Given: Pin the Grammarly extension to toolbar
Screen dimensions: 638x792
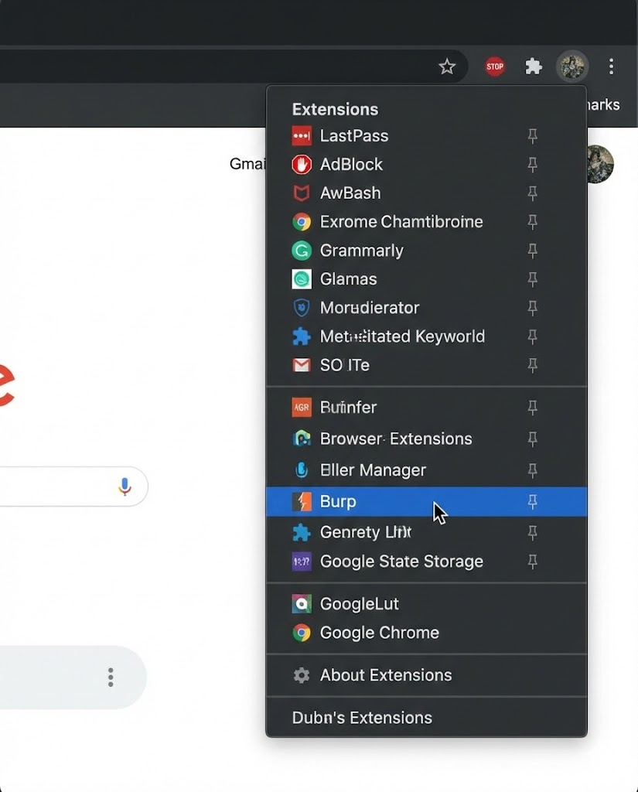Looking at the screenshot, I should pos(532,251).
